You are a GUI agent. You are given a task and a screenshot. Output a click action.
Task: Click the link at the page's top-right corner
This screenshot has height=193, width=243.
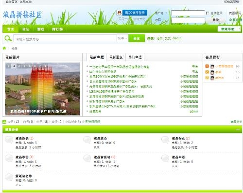(x=231, y=1)
